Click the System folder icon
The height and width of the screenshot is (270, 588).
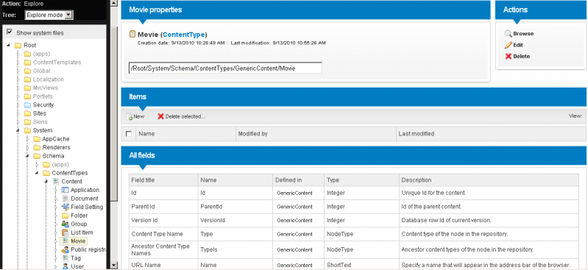coord(27,130)
